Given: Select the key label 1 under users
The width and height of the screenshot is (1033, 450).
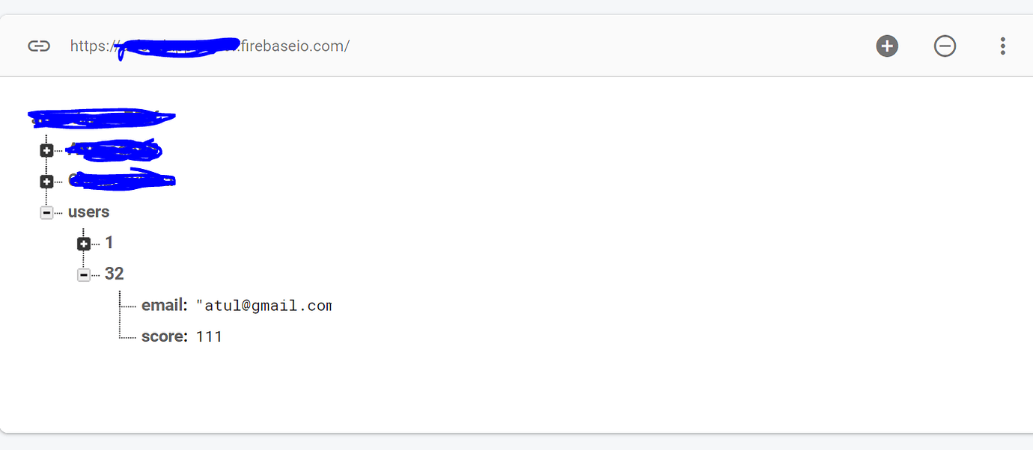Looking at the screenshot, I should tap(109, 243).
